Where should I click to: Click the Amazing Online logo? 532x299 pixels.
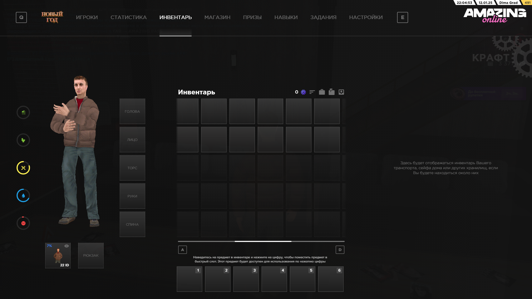495,15
